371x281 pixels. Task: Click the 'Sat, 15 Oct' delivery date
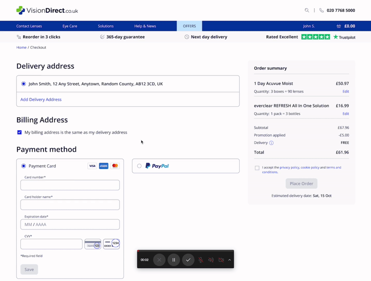tap(322, 196)
